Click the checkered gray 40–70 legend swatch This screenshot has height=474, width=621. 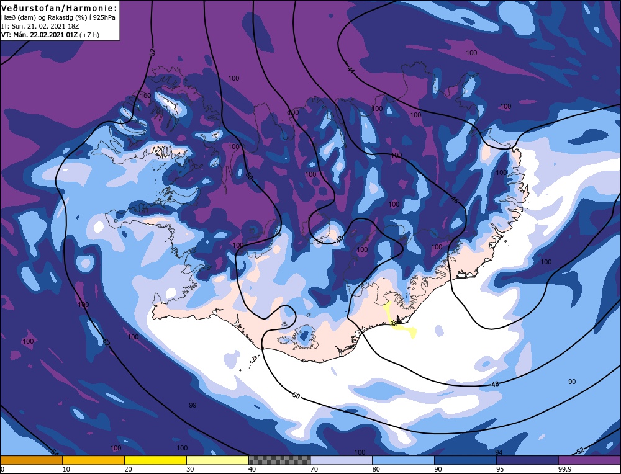pos(279,460)
